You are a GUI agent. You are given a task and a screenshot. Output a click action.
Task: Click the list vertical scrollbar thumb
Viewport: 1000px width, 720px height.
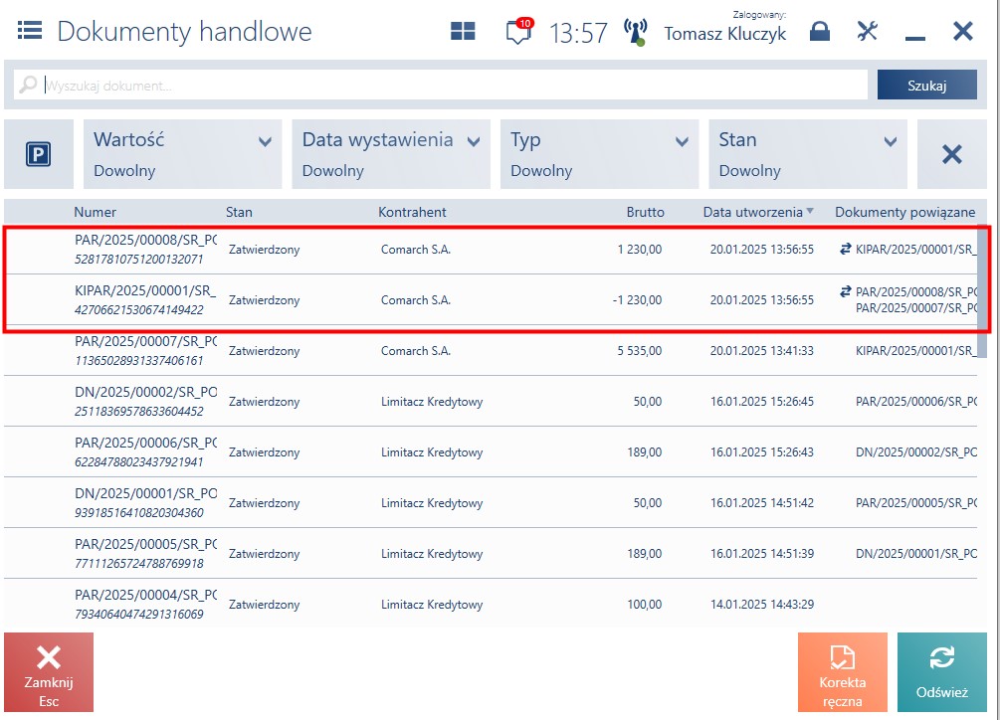tap(982, 293)
